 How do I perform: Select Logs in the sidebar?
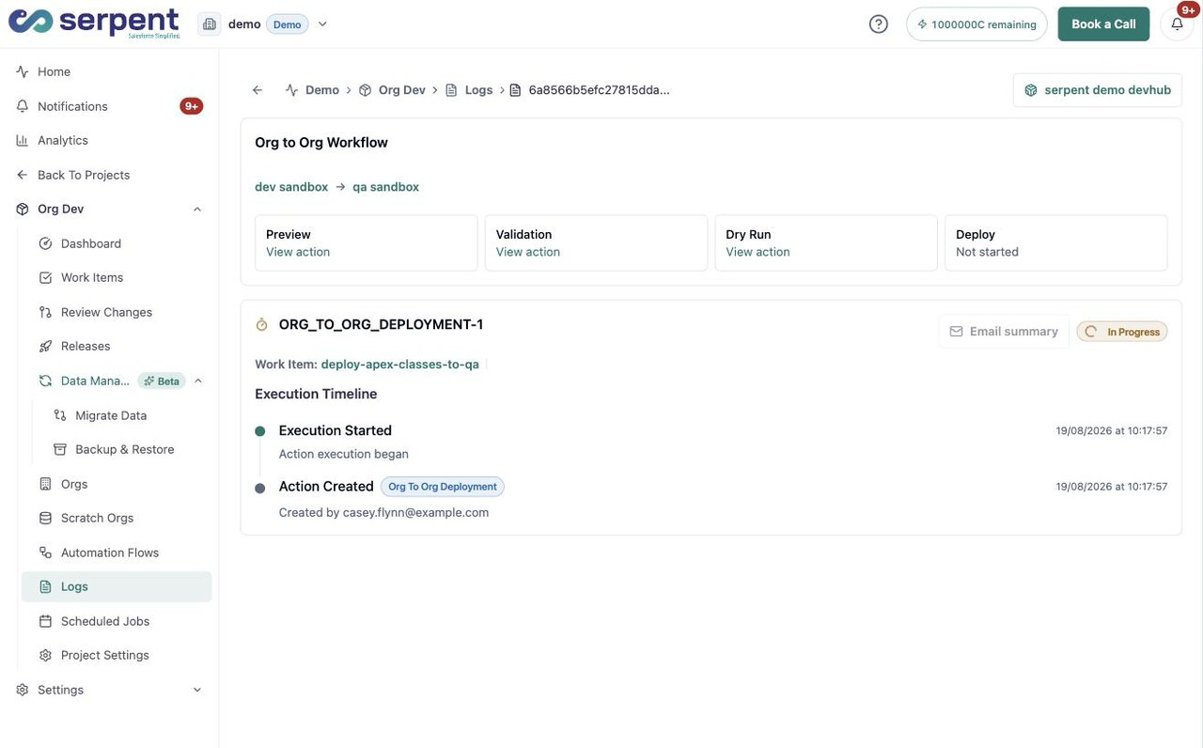point(117,586)
